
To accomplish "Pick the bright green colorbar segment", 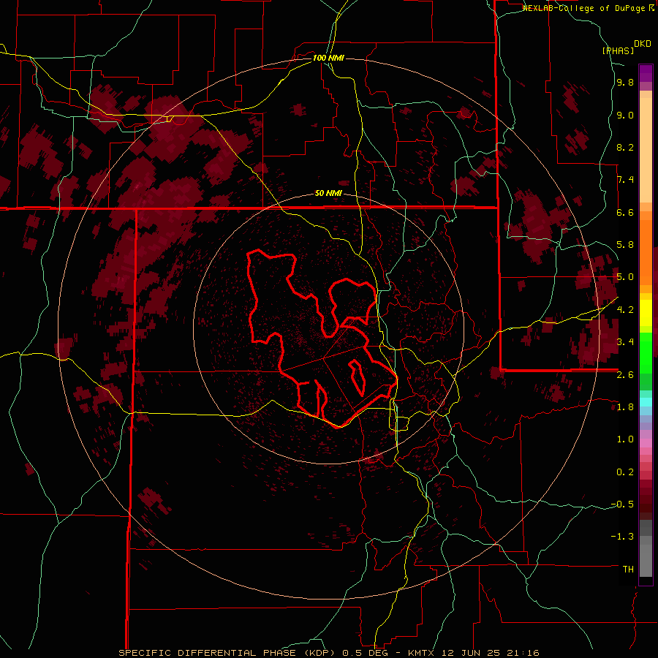I will (646, 353).
